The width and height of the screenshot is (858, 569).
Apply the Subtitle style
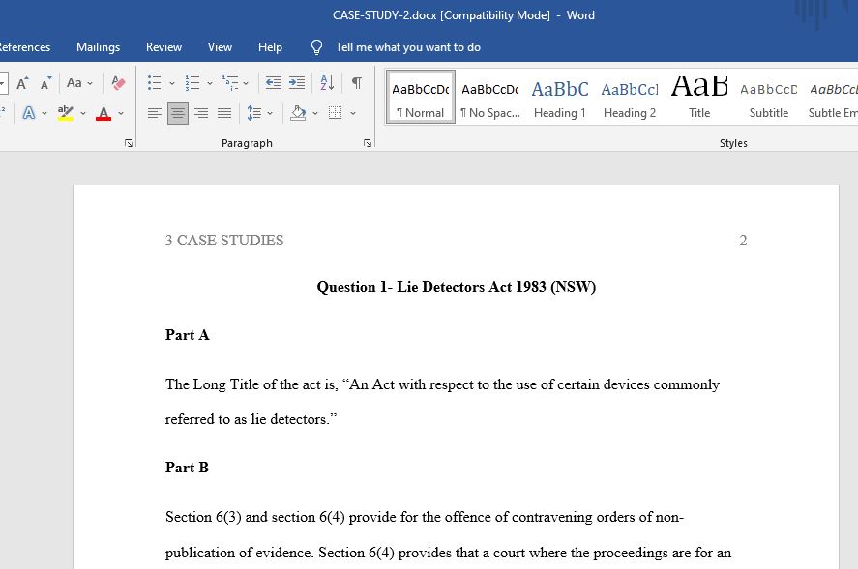click(x=769, y=97)
